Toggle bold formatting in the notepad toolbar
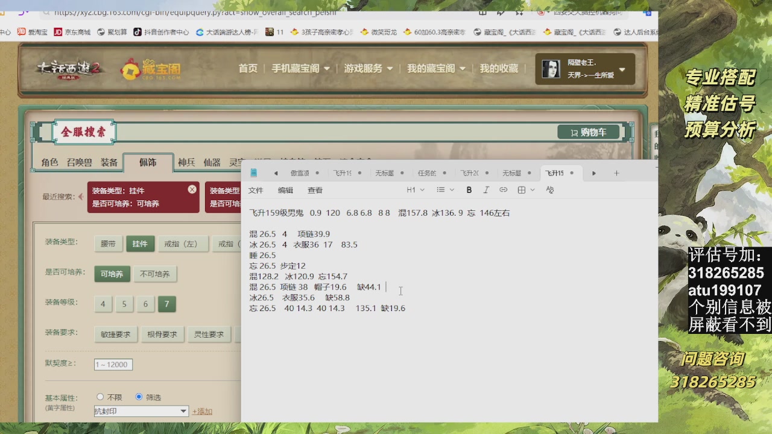 [x=469, y=190]
